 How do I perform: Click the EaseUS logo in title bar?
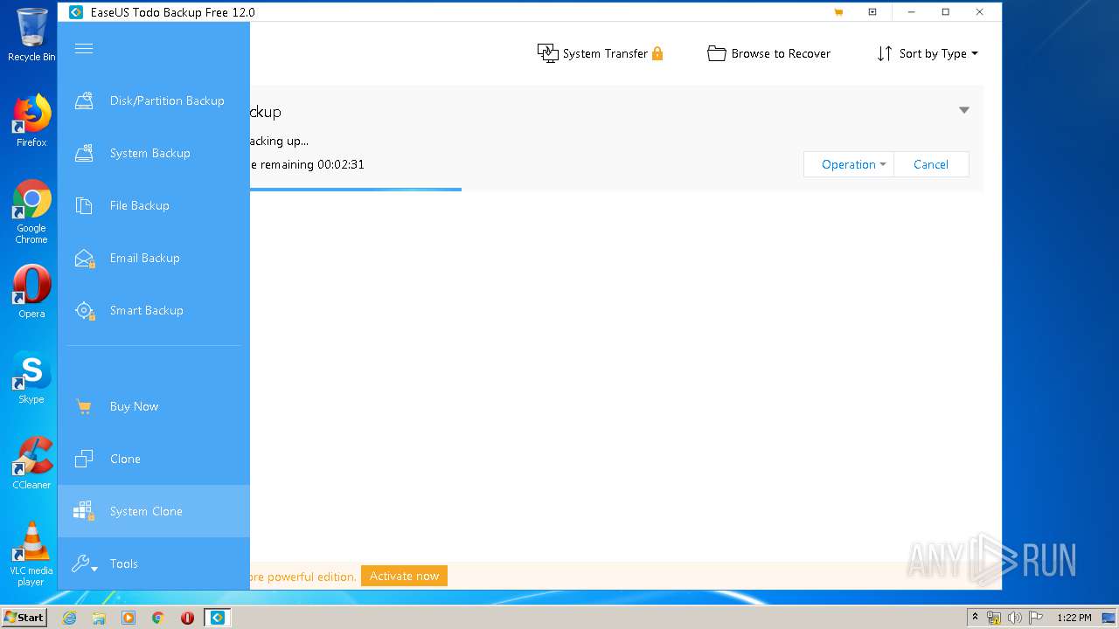click(x=75, y=12)
